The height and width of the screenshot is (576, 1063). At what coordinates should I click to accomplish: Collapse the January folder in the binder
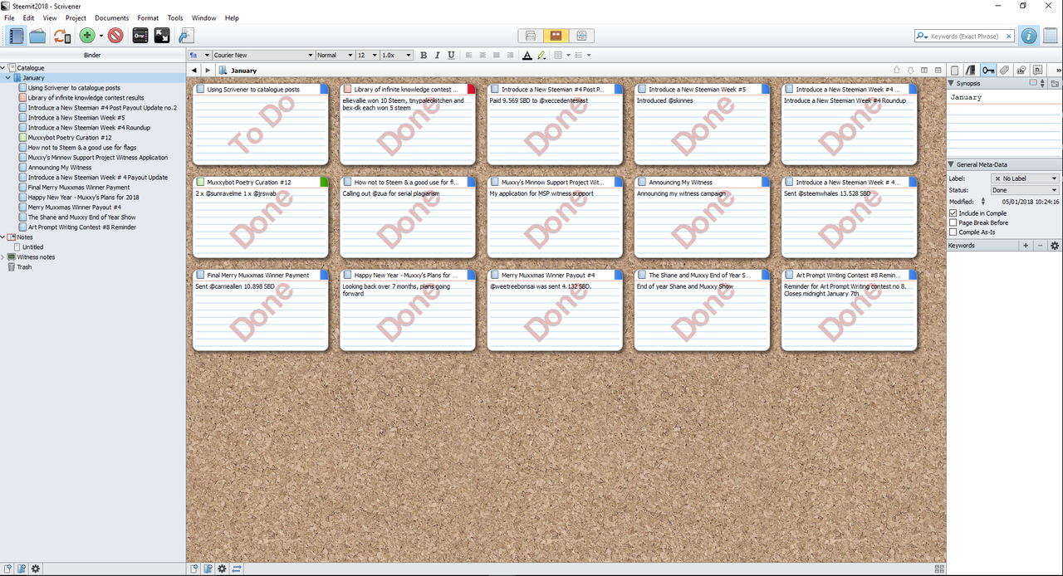pyautogui.click(x=8, y=78)
